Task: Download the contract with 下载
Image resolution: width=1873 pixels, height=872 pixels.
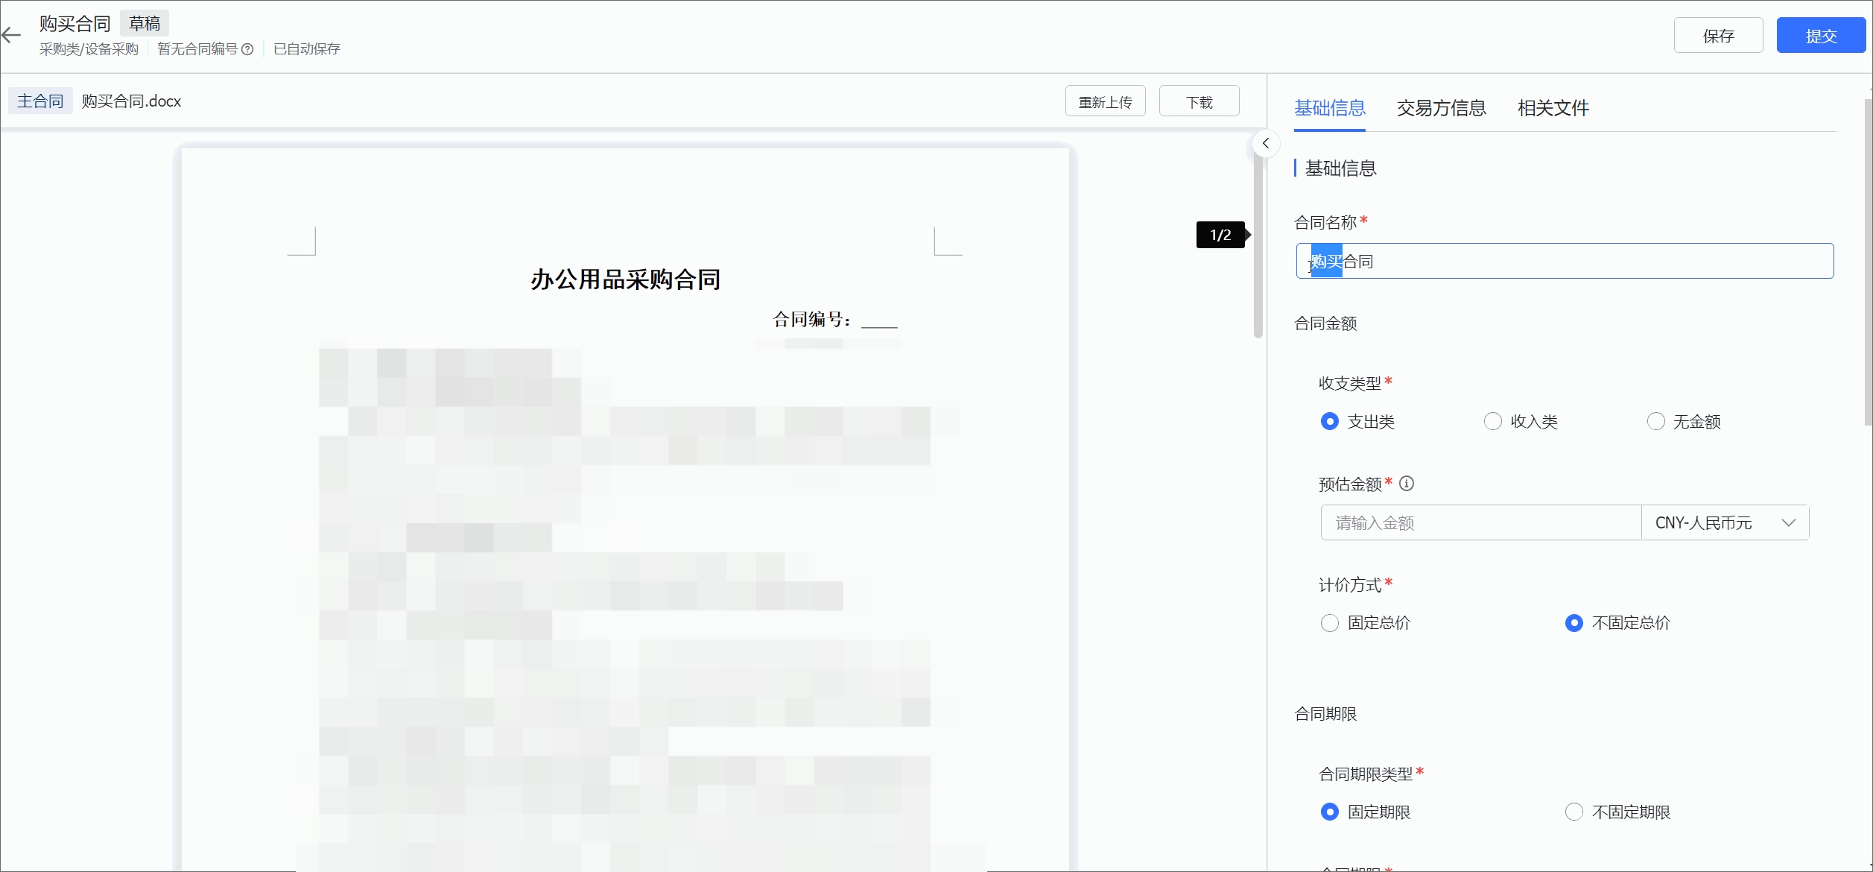Action: pos(1199,102)
